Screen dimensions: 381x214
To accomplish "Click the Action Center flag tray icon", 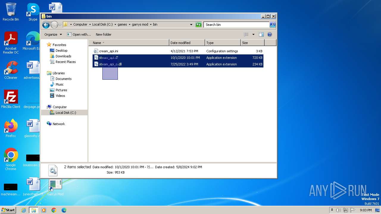I will [353, 210].
